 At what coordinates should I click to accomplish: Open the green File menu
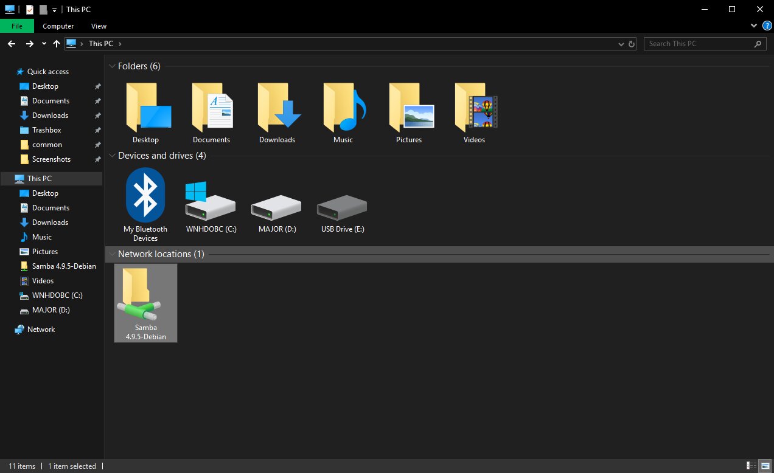click(x=17, y=26)
